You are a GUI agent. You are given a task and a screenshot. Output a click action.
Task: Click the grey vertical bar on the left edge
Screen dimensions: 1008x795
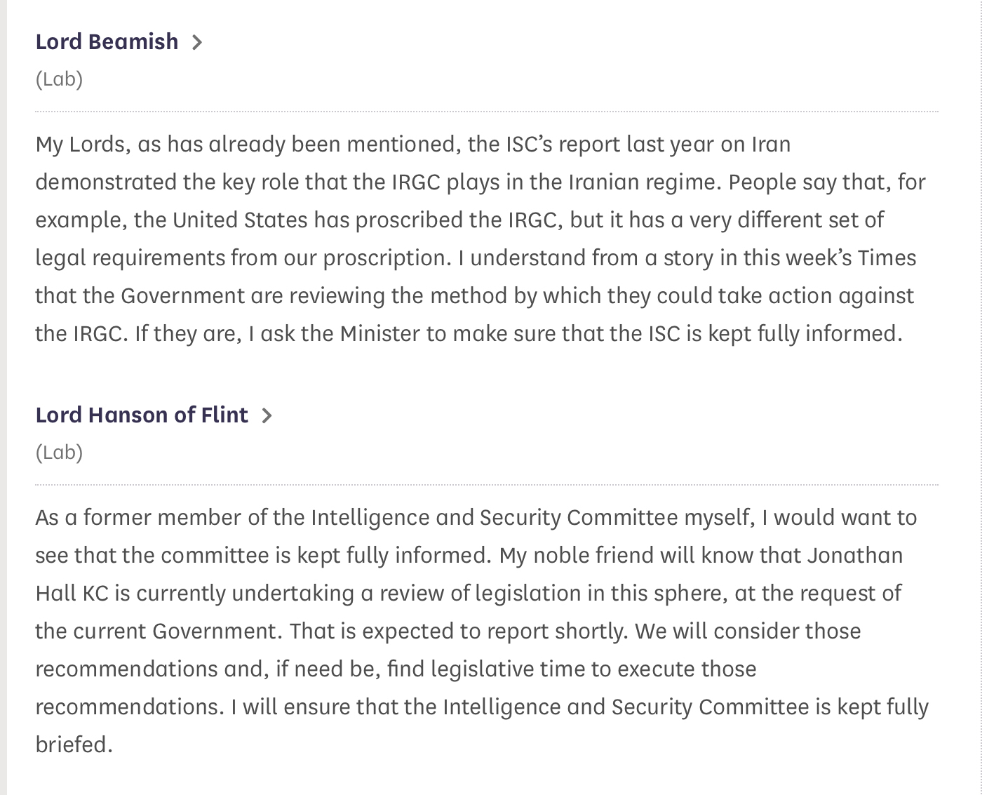(4, 397)
